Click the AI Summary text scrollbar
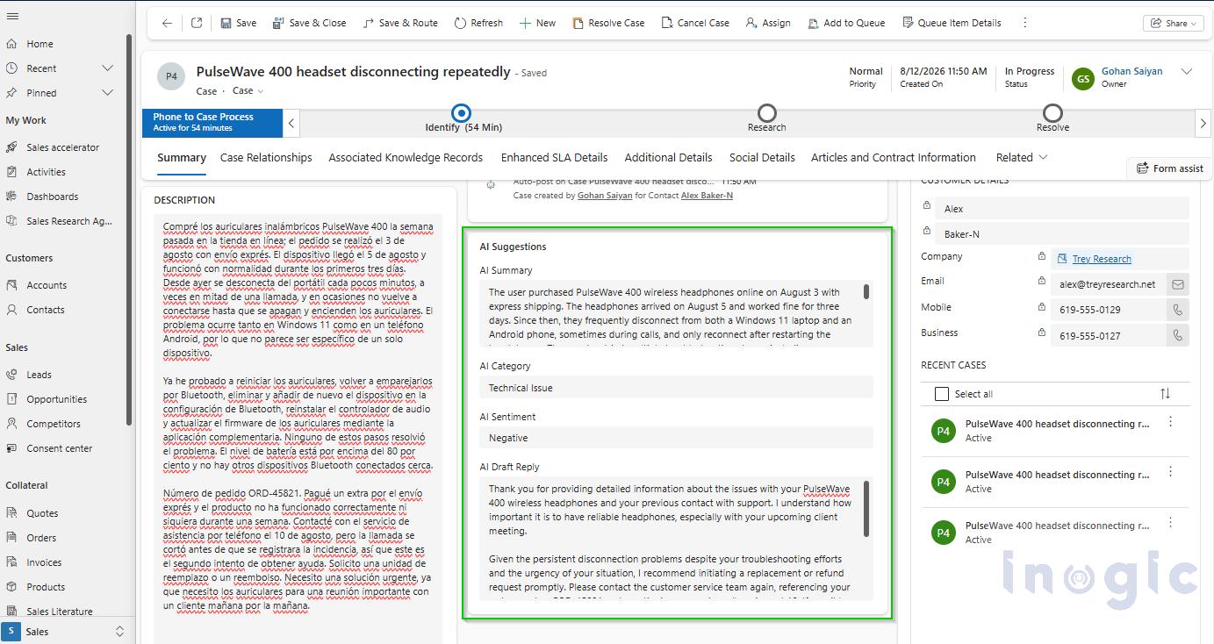Screen dimensions: 1214x644 coord(866,291)
